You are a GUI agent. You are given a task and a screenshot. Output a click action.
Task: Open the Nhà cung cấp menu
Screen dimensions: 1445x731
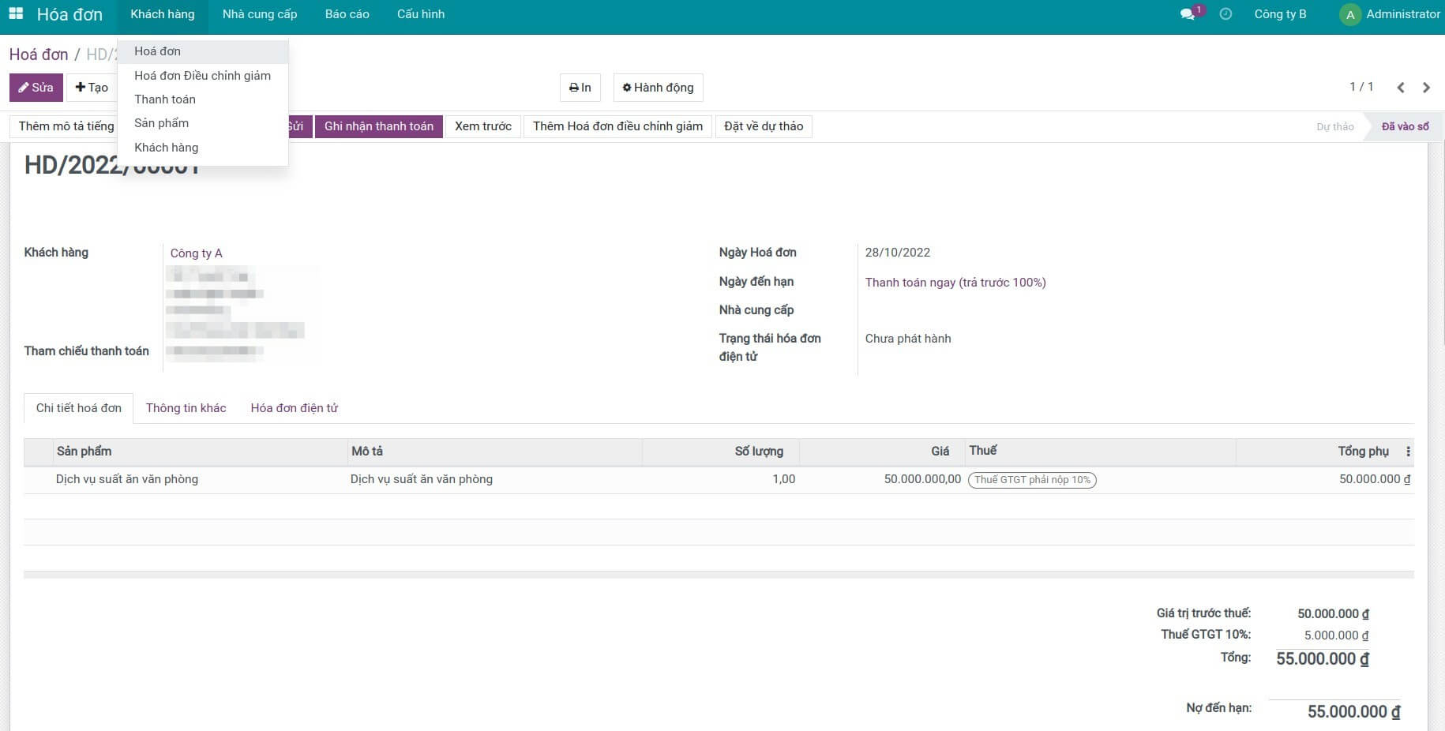point(260,14)
